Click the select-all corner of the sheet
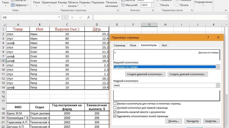Viewport: 229px width, 128px height. coord(4,25)
